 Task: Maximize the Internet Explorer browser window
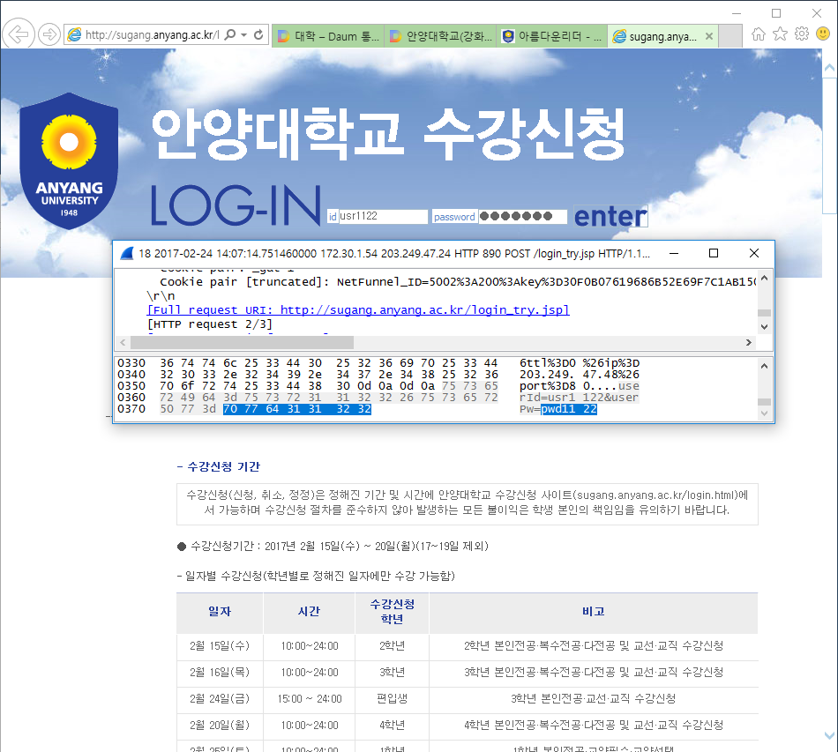click(x=776, y=13)
